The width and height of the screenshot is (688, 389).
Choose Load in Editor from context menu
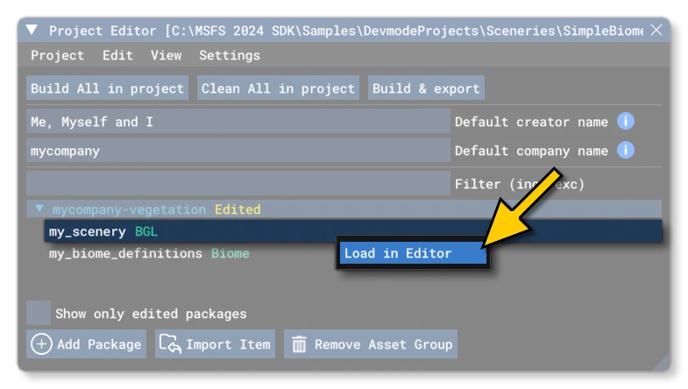coord(413,253)
